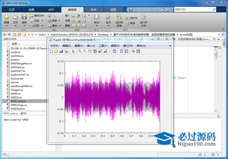The height and width of the screenshot is (159, 228).
Task: Click the open file icon in figure toolbar
Action: tap(56, 51)
